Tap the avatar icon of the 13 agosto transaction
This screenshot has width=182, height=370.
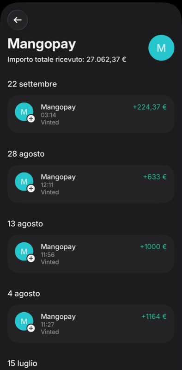(x=24, y=252)
